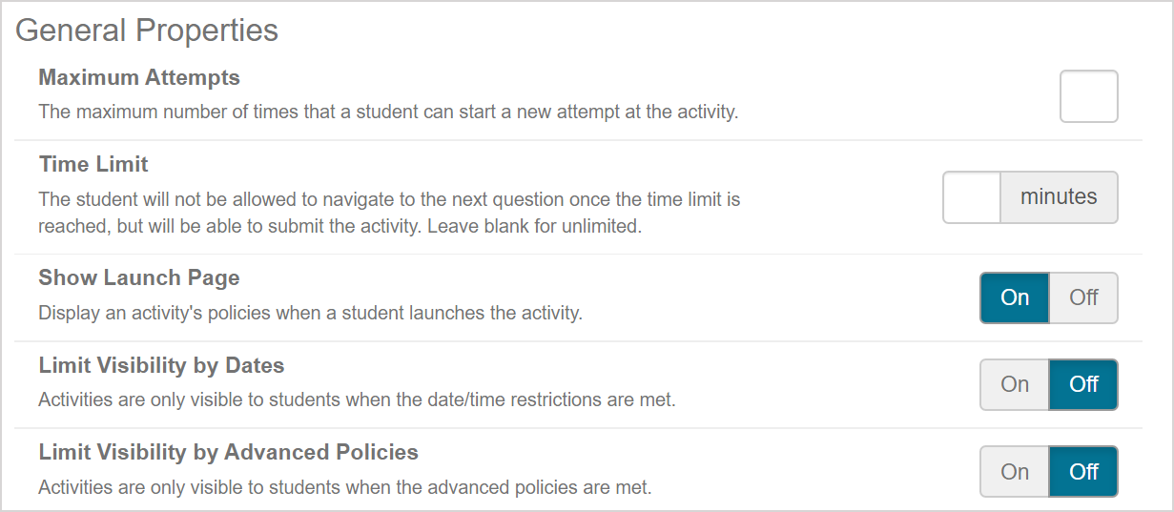
Task: Click the Time Limit description text
Action: pyautogui.click(x=389, y=213)
